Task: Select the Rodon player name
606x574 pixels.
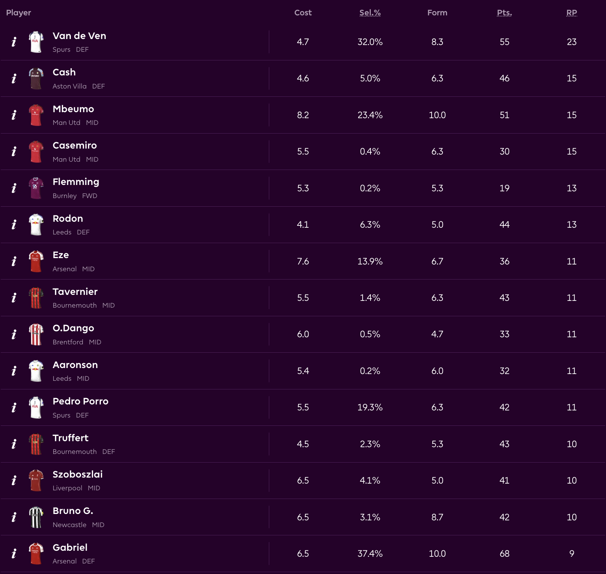Action: [68, 219]
